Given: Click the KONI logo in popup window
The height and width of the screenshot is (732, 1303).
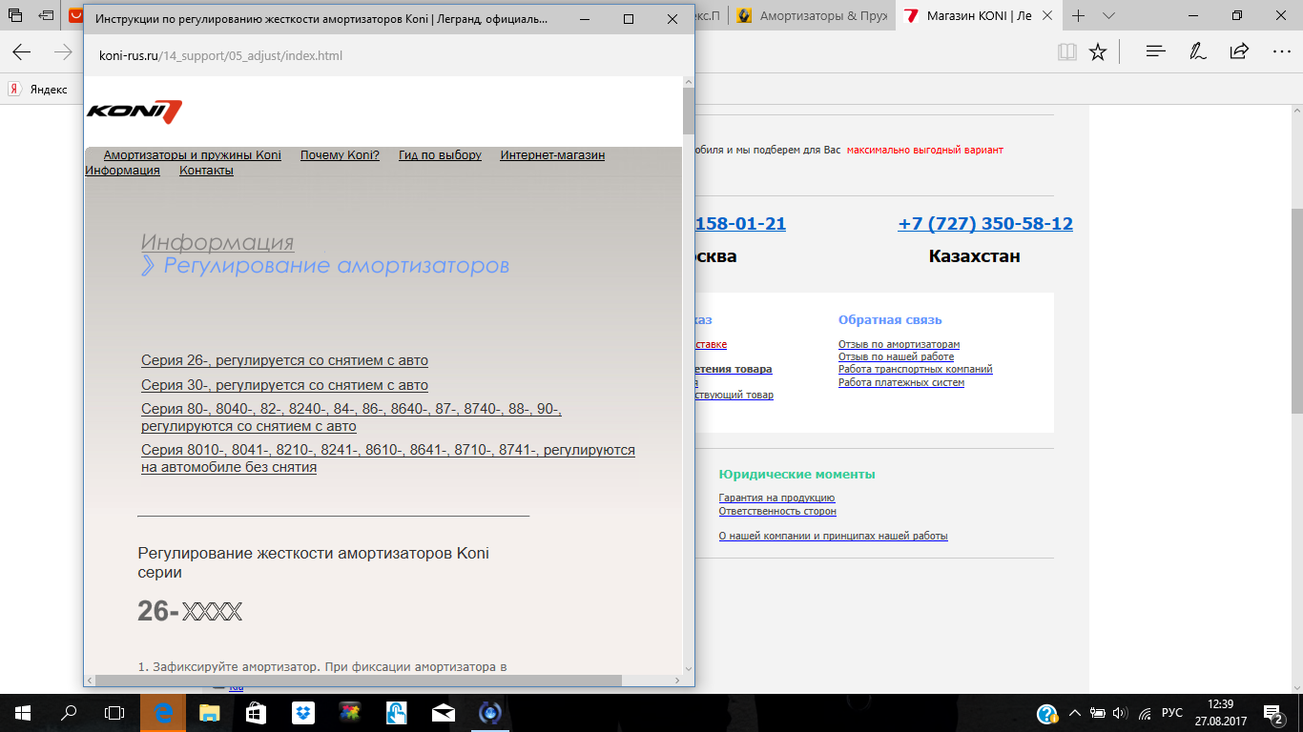Looking at the screenshot, I should (x=134, y=112).
